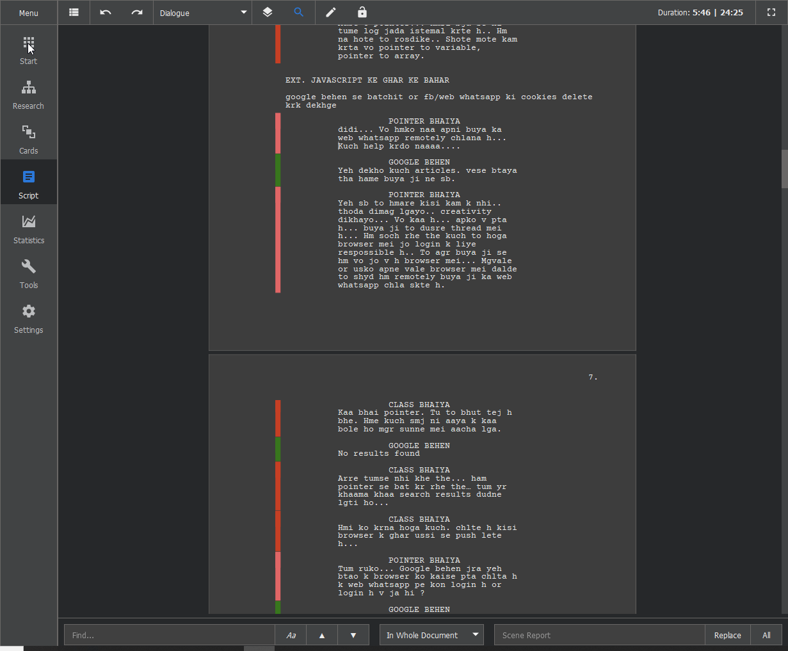Open the Statistics section
The height and width of the screenshot is (651, 788).
[28, 230]
